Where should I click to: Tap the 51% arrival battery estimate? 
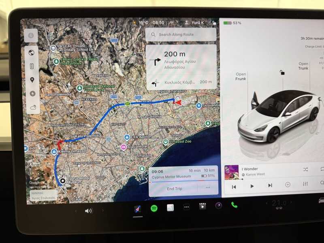click(208, 176)
